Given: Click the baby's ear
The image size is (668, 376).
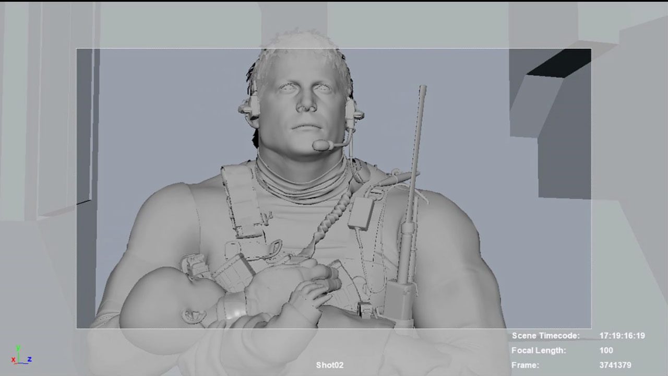Looking at the screenshot, I should (194, 315).
